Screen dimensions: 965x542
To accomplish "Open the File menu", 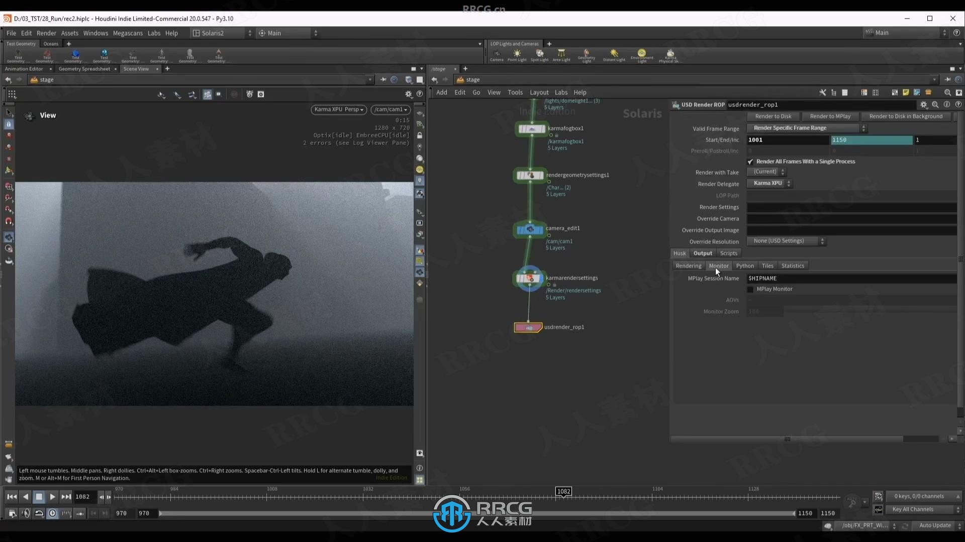I will point(11,33).
